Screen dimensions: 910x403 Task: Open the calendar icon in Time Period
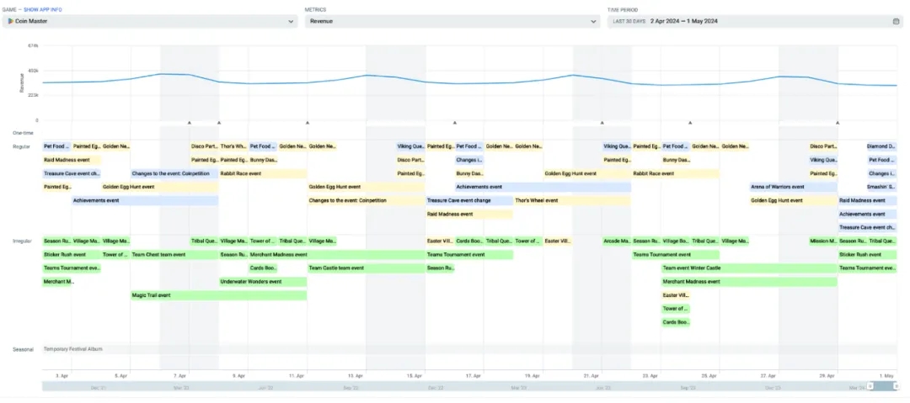[896, 22]
